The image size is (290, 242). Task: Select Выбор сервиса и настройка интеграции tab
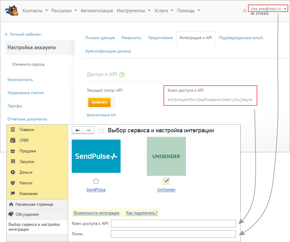37,227
